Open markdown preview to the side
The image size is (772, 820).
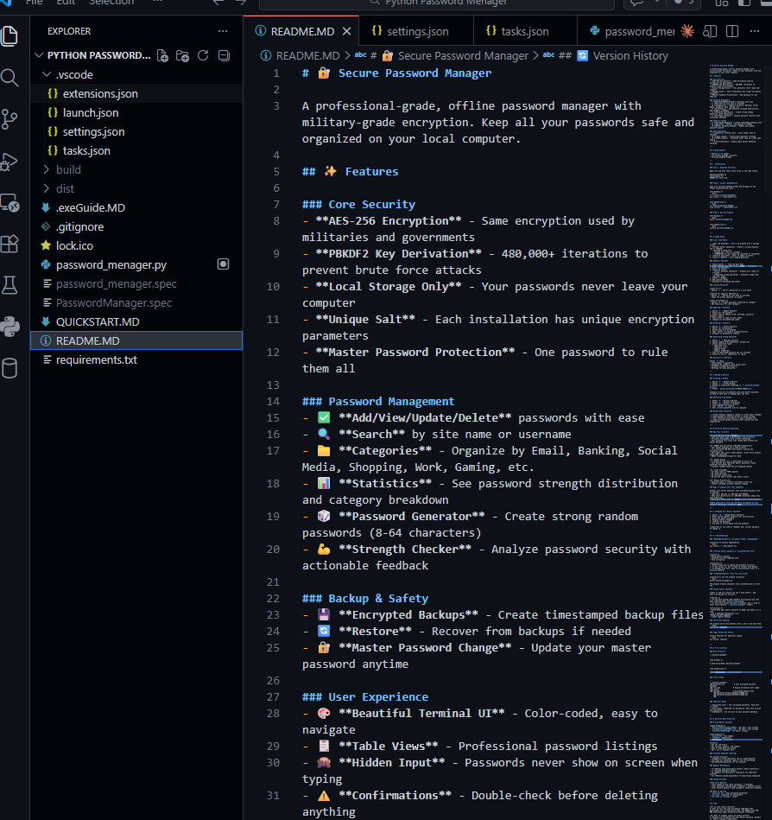click(x=709, y=31)
